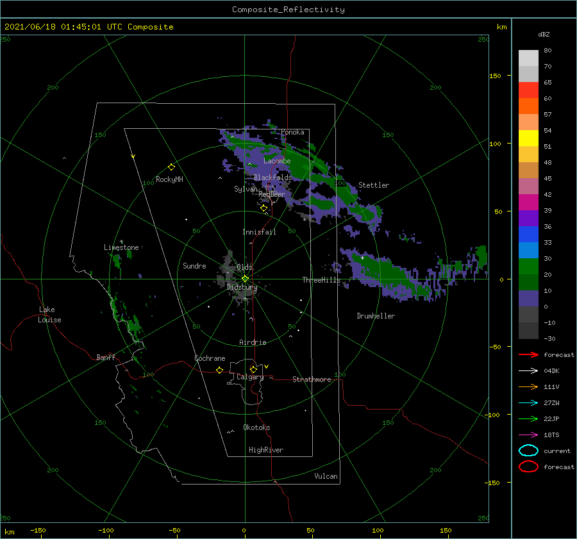This screenshot has width=577, height=539.
Task: Click the Sylvan label on map
Action: click(x=246, y=189)
